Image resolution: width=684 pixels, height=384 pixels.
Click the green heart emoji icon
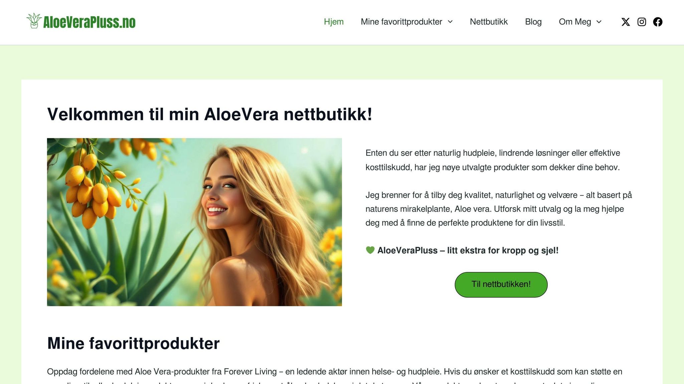tap(370, 250)
